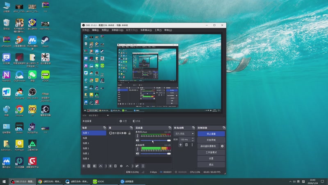Open the Edit menu in OBS

click(x=95, y=30)
